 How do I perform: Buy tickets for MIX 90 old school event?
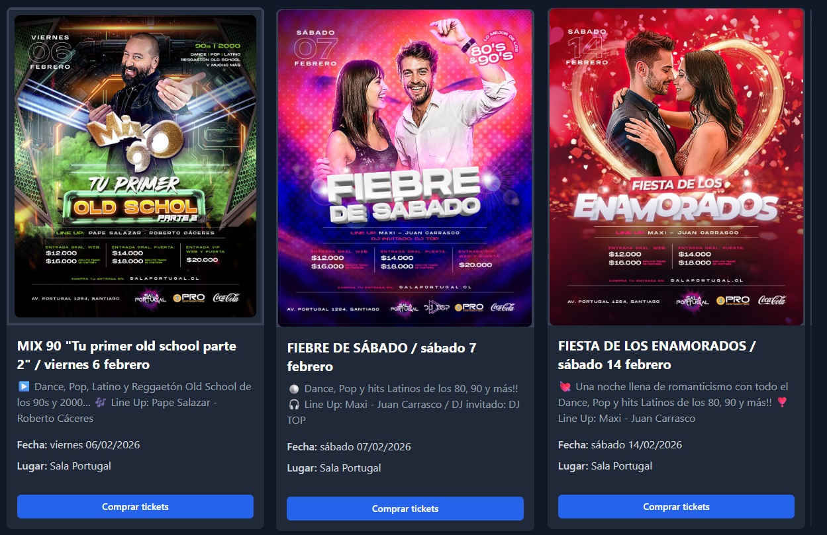135,507
